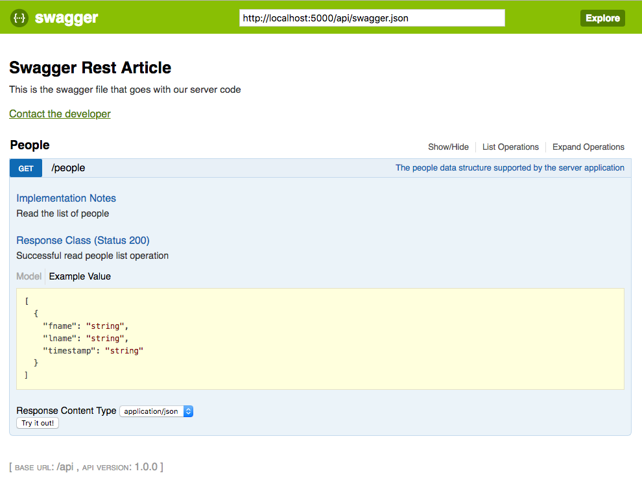Open Response Content Type dropdown

[x=156, y=411]
